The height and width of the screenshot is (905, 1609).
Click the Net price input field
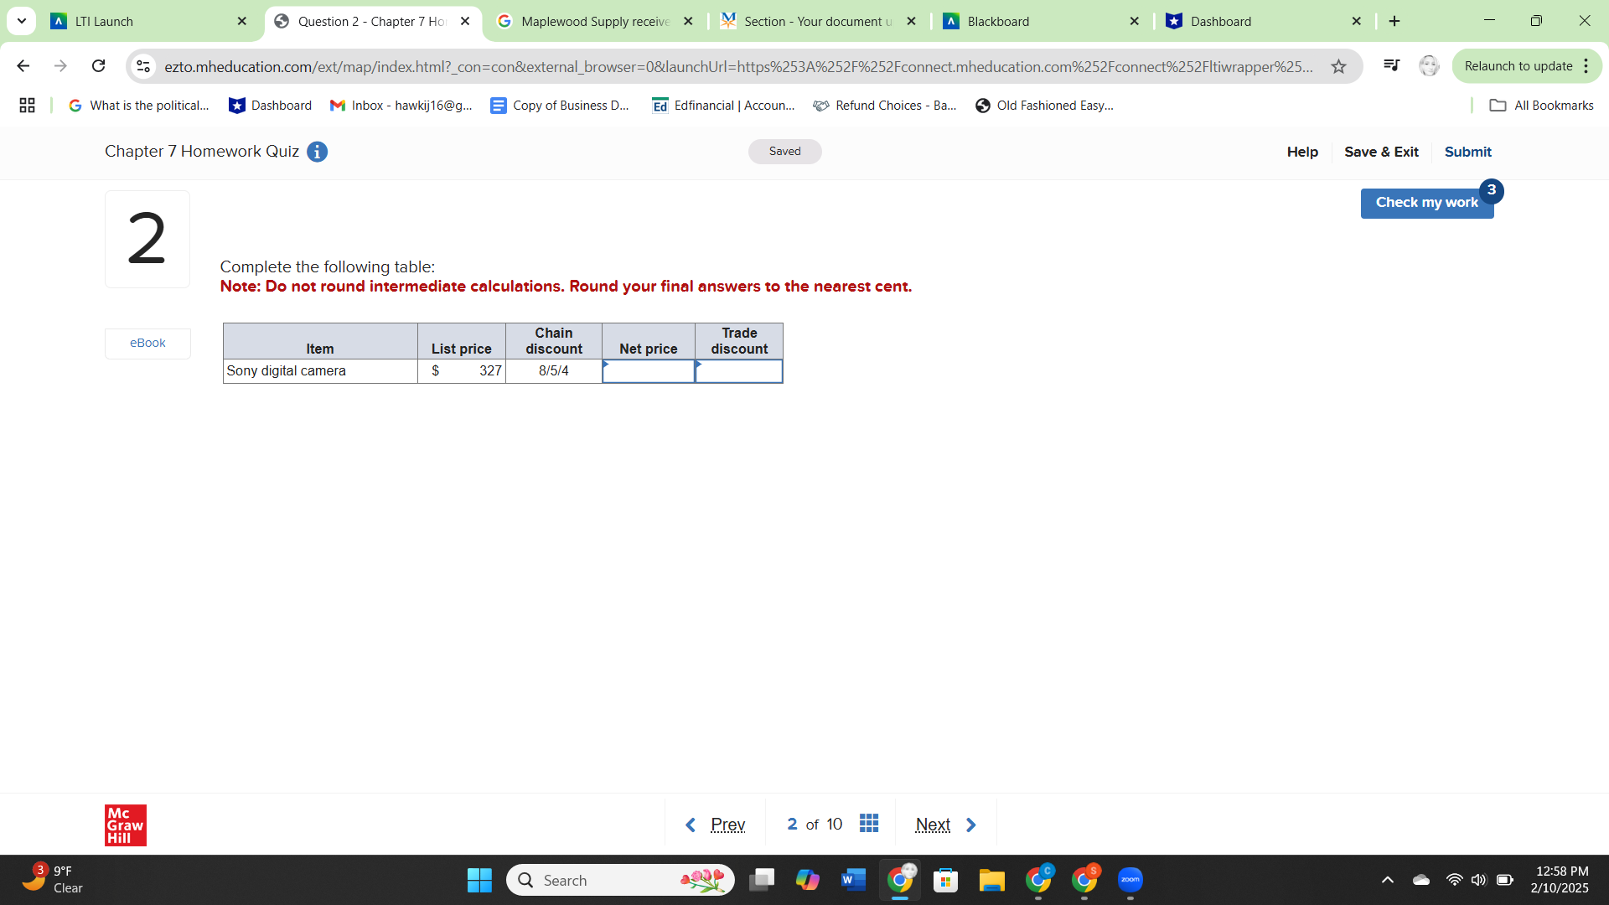(x=648, y=371)
